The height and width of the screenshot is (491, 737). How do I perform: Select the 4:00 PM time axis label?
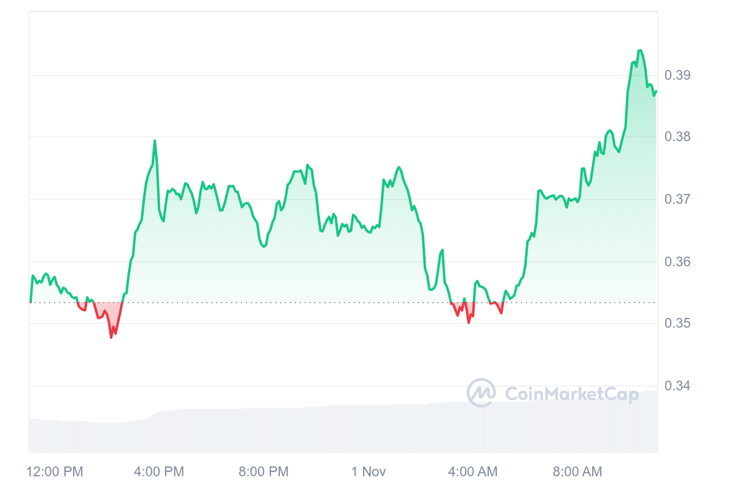tap(158, 471)
